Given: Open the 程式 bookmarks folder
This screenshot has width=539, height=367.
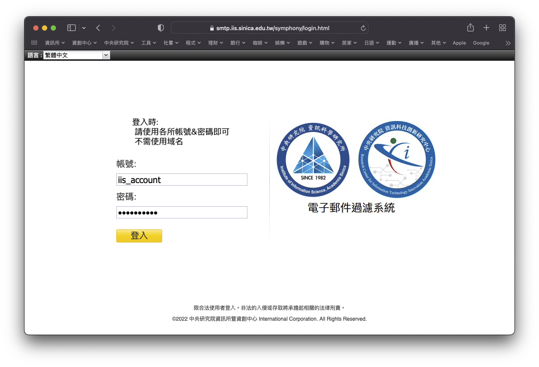Looking at the screenshot, I should coord(193,43).
